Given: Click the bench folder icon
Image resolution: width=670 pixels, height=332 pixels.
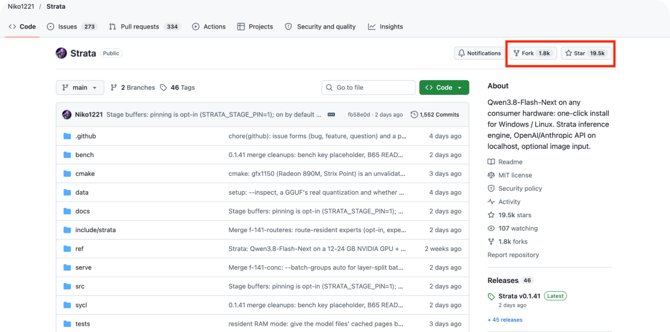Looking at the screenshot, I should (67, 155).
